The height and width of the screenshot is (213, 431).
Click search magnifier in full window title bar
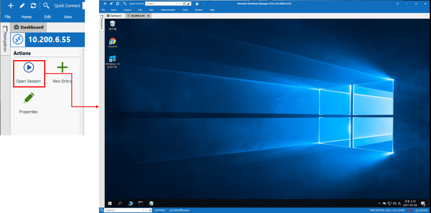pos(125,4)
